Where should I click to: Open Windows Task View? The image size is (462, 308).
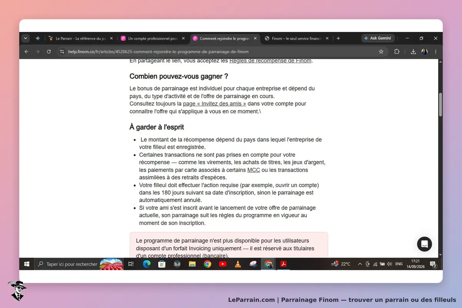coord(131,264)
